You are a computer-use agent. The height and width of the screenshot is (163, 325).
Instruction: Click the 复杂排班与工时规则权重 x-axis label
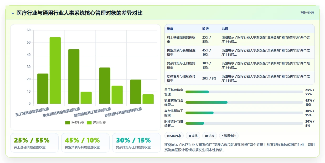[x=93, y=112]
